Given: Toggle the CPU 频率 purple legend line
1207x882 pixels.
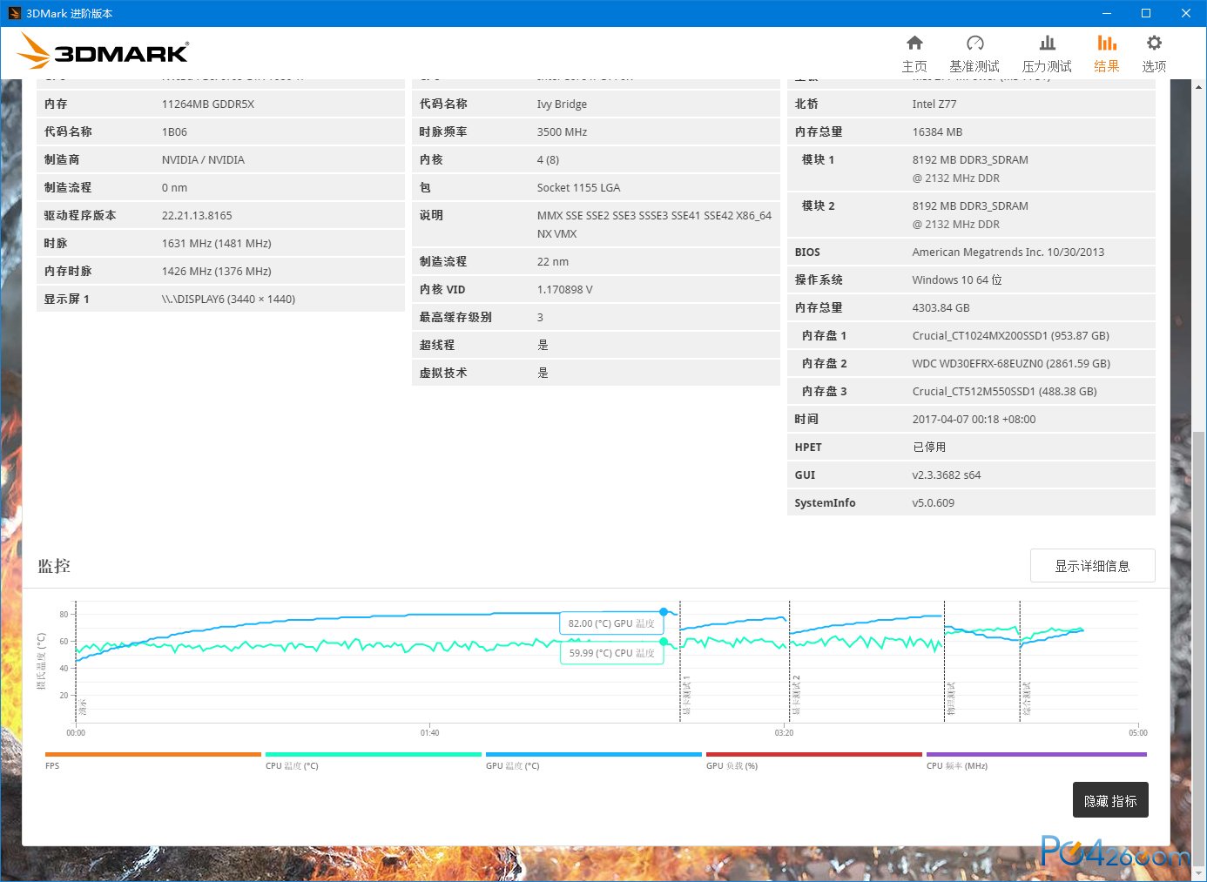Looking at the screenshot, I should [x=1036, y=754].
